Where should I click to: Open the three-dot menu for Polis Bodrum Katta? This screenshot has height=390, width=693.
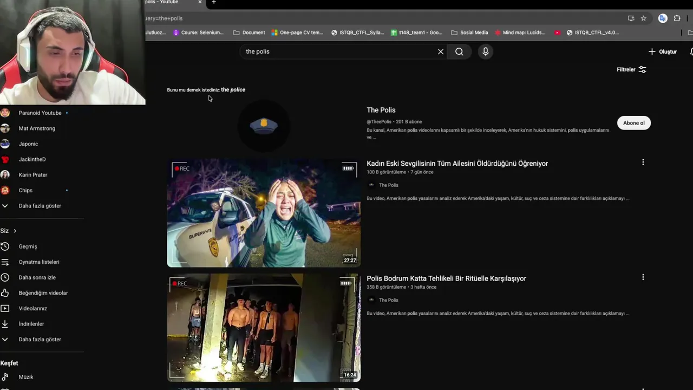[643, 277]
